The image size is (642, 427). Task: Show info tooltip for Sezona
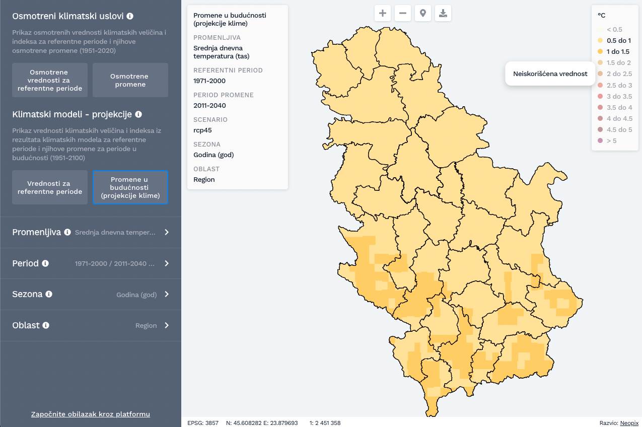(49, 294)
